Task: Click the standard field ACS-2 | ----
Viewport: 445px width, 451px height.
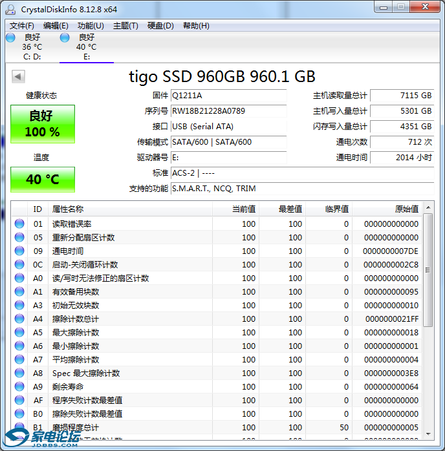Action: 302,173
